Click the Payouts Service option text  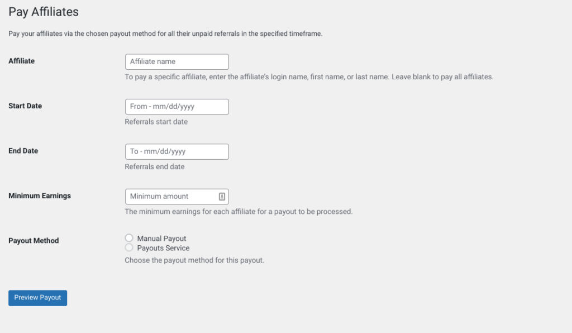(163, 248)
